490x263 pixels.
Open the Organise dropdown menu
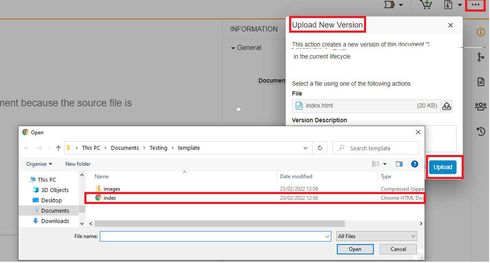pyautogui.click(x=39, y=164)
